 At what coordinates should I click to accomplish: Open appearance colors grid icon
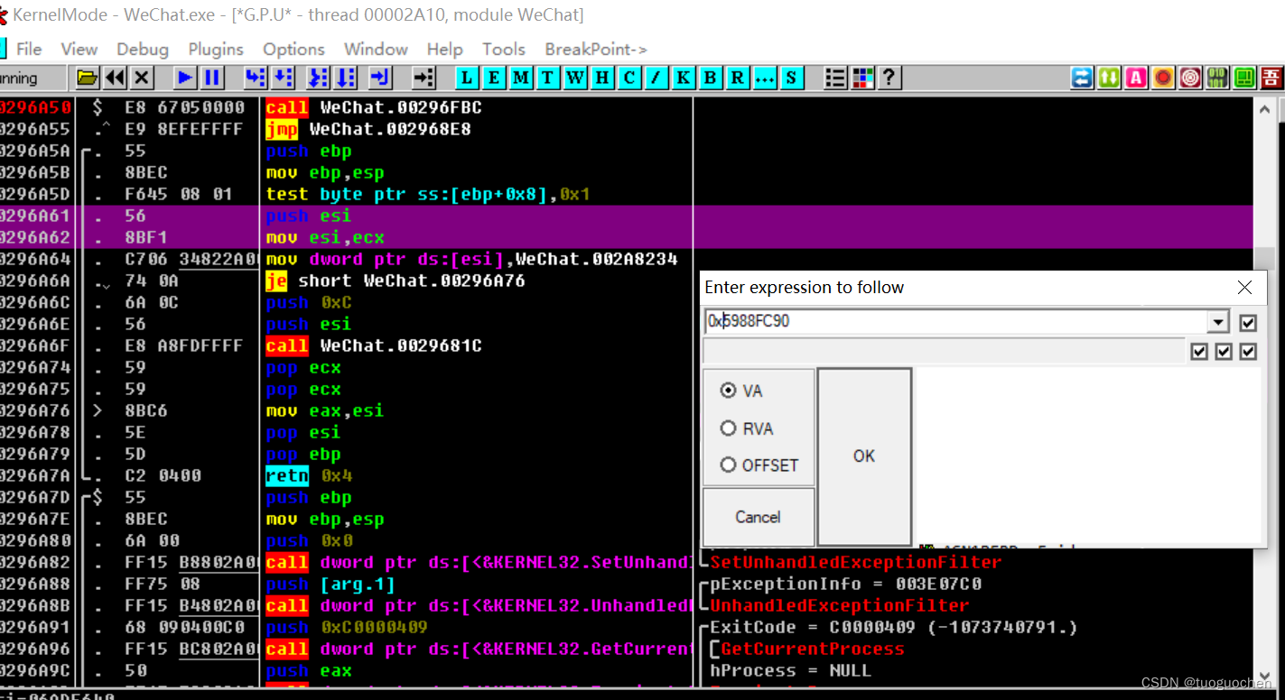(x=862, y=78)
